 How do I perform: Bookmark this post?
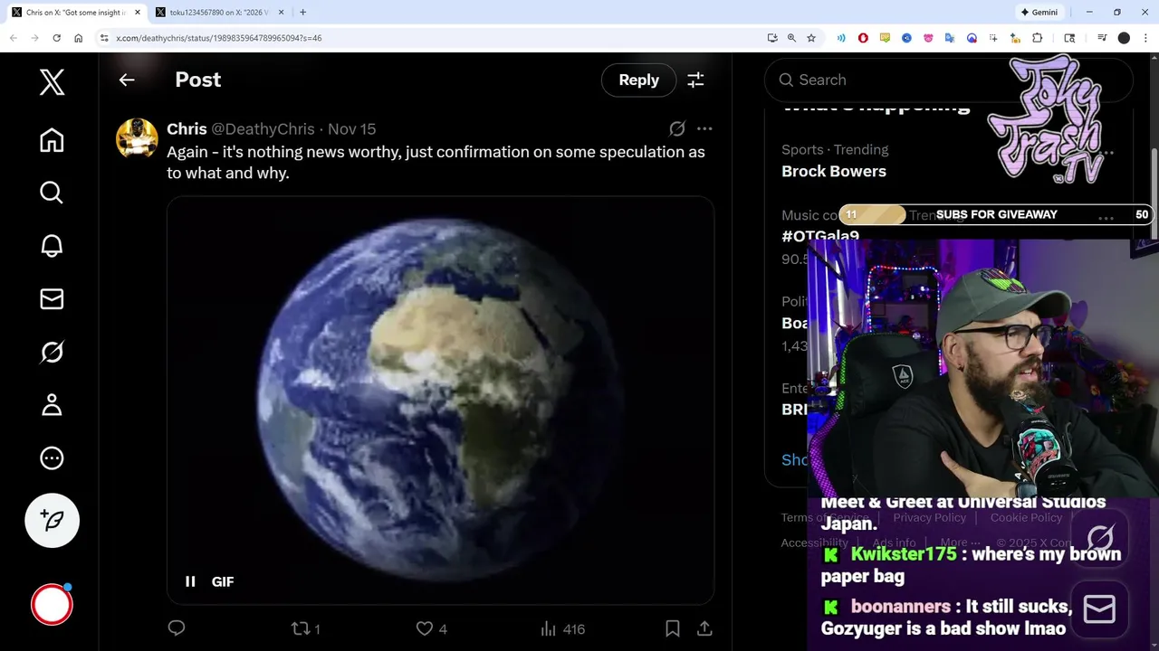[673, 628]
